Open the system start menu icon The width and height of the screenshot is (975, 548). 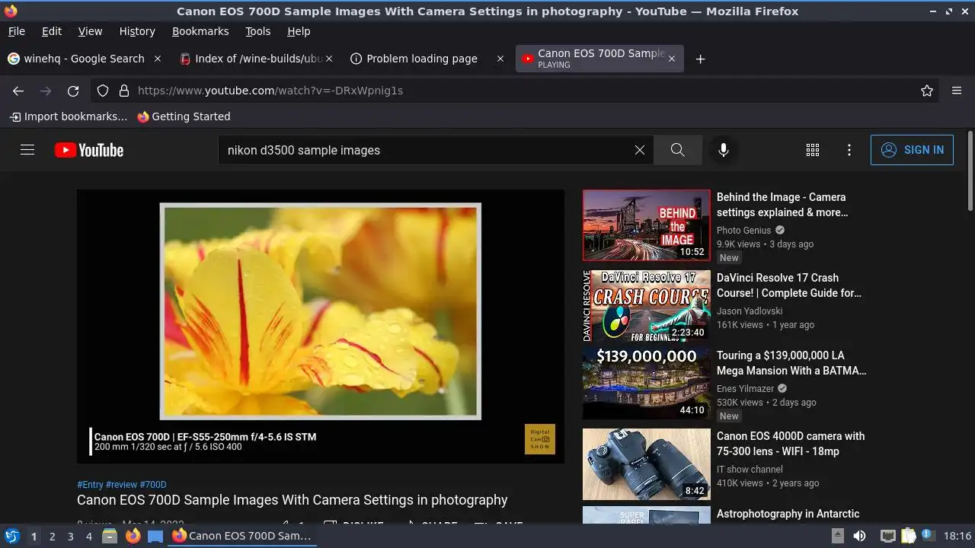pyautogui.click(x=12, y=536)
